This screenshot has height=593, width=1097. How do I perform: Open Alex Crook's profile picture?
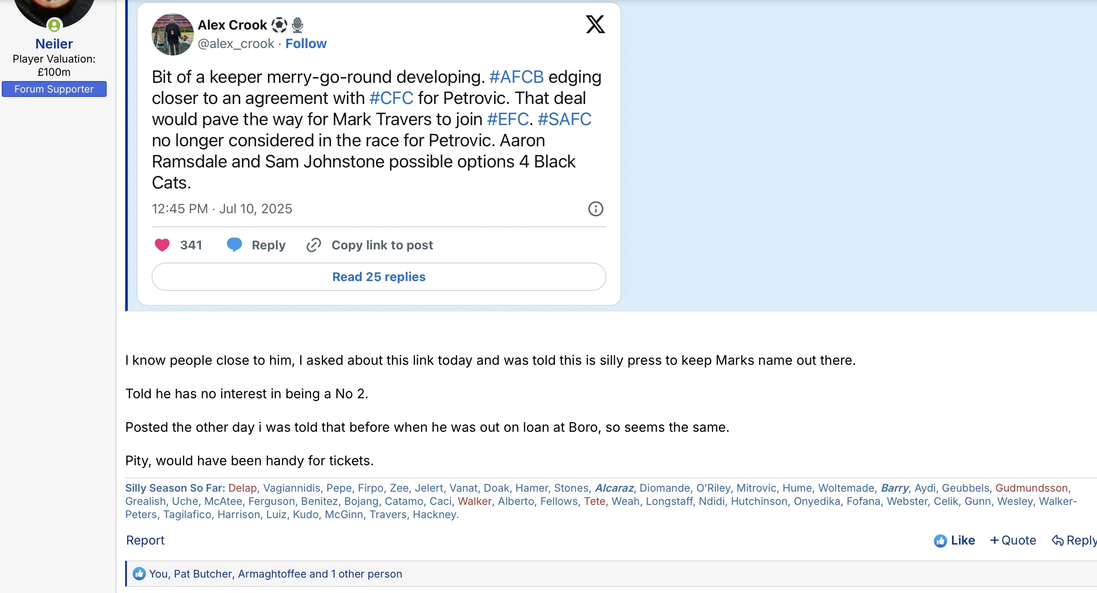coord(172,34)
